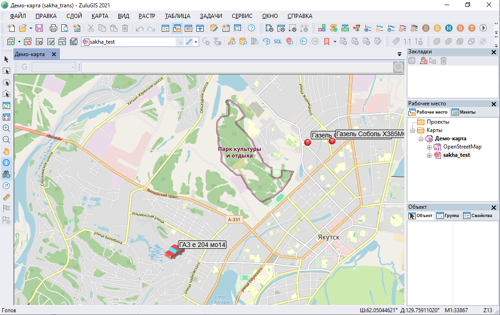Toggle the Information tool in sidebar

6,163
